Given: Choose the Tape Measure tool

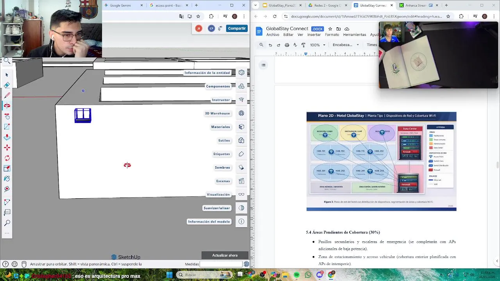Looking at the screenshot, I should tap(7, 189).
